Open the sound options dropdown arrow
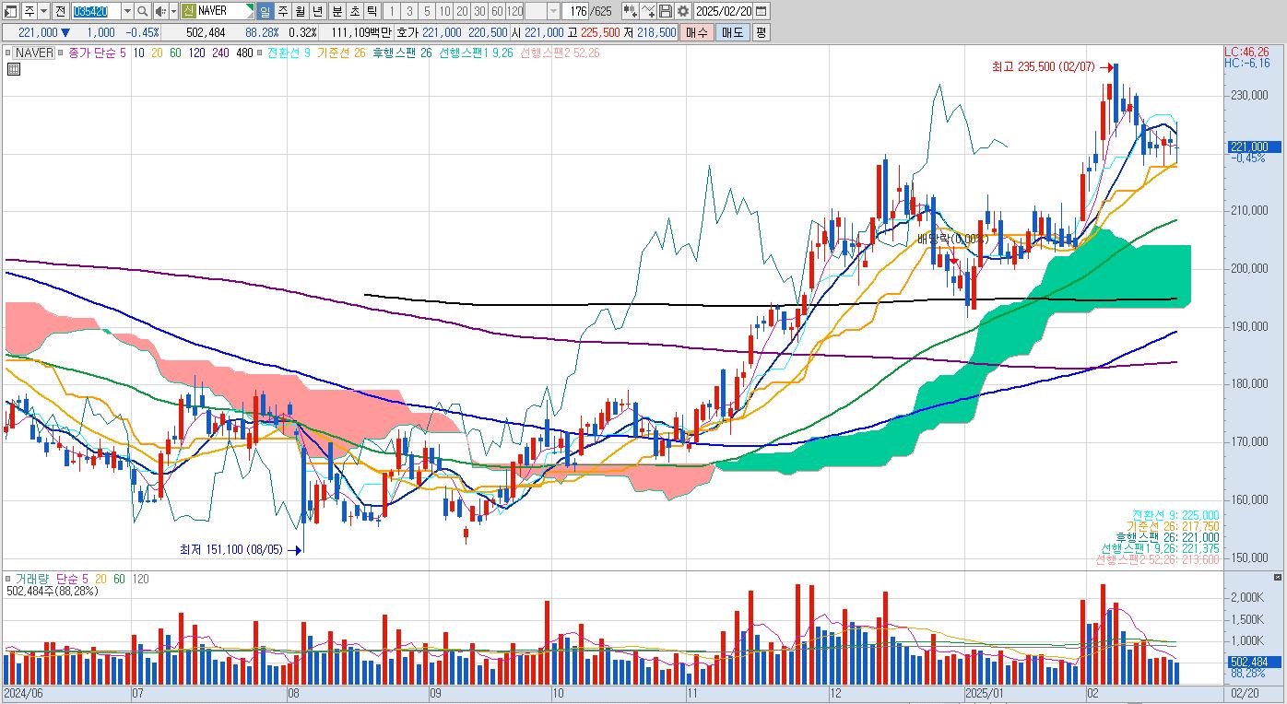This screenshot has height=704, width=1287. click(x=173, y=11)
